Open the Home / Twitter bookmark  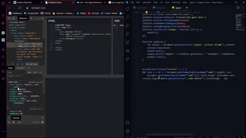click(109, 13)
